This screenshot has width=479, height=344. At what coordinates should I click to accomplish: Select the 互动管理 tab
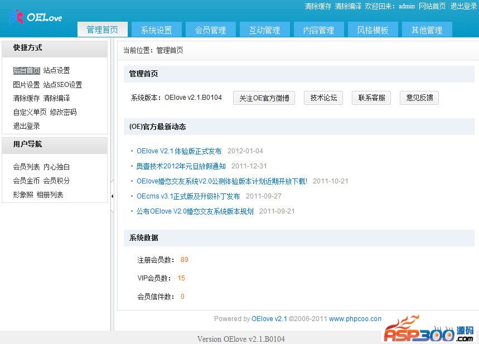point(264,30)
